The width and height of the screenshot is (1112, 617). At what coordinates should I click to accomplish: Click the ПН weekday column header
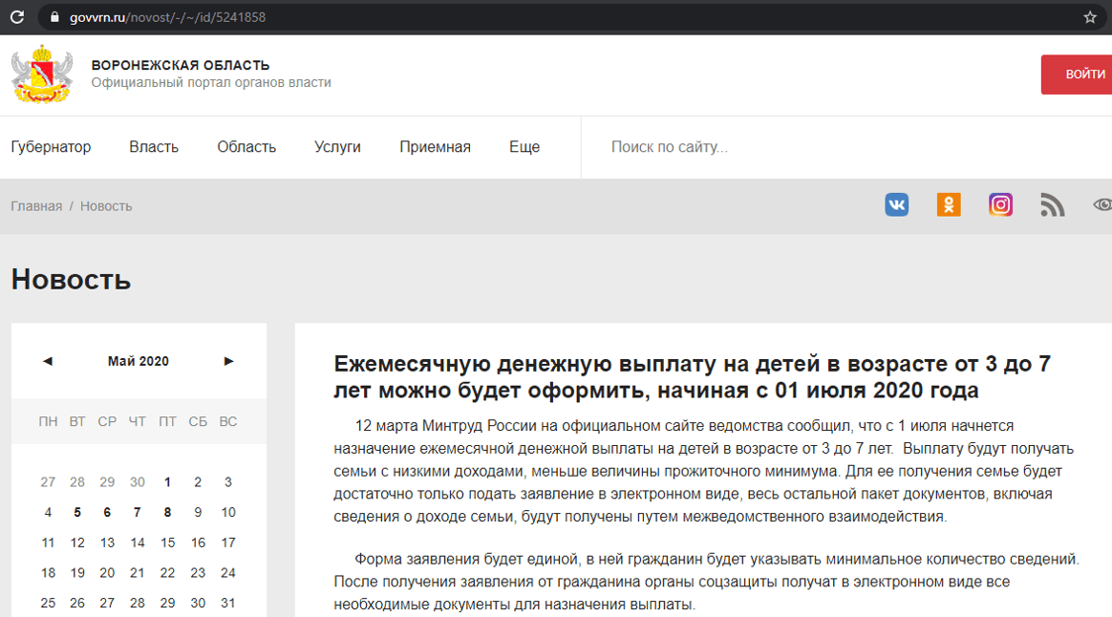(x=48, y=421)
